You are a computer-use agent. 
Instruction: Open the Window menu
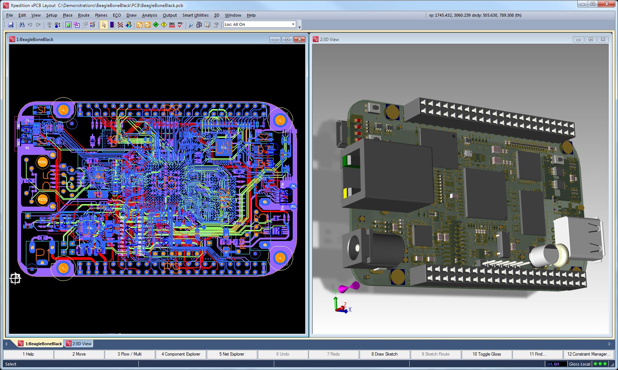[233, 15]
